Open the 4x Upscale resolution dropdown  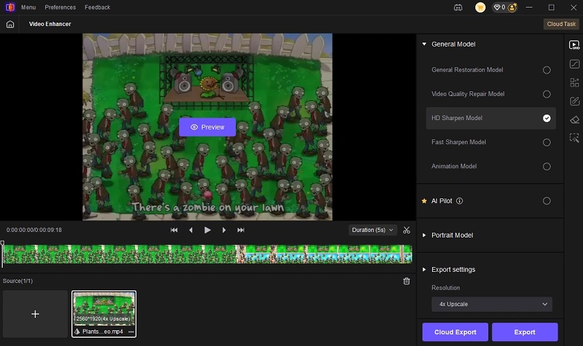[x=491, y=304]
